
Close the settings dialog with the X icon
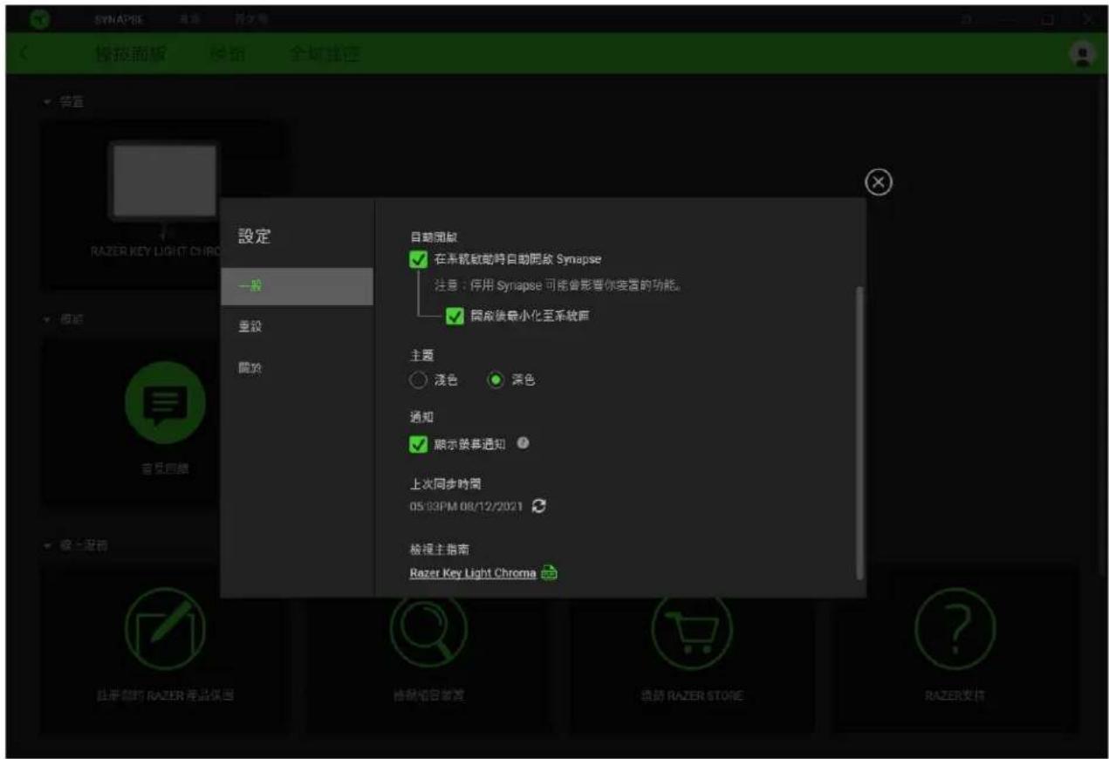pos(878,182)
